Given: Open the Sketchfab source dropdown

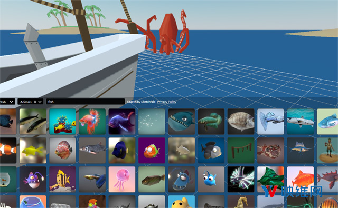Looking at the screenshot, I should (x=7, y=102).
